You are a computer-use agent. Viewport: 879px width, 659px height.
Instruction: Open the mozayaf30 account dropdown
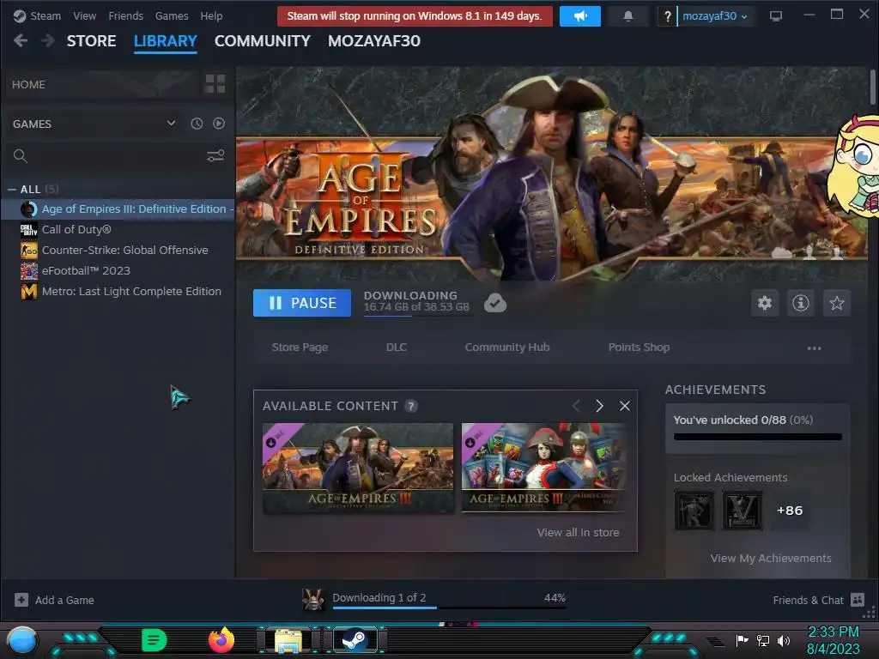(714, 16)
